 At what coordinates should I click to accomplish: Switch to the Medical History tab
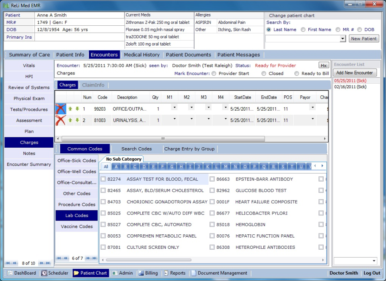click(142, 54)
